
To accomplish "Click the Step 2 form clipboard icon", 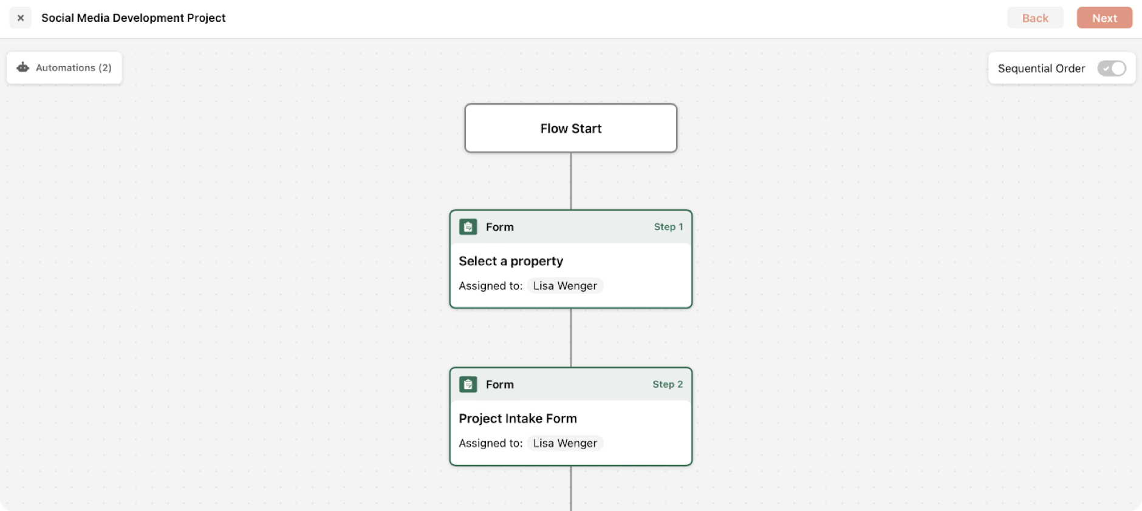I will click(x=468, y=385).
